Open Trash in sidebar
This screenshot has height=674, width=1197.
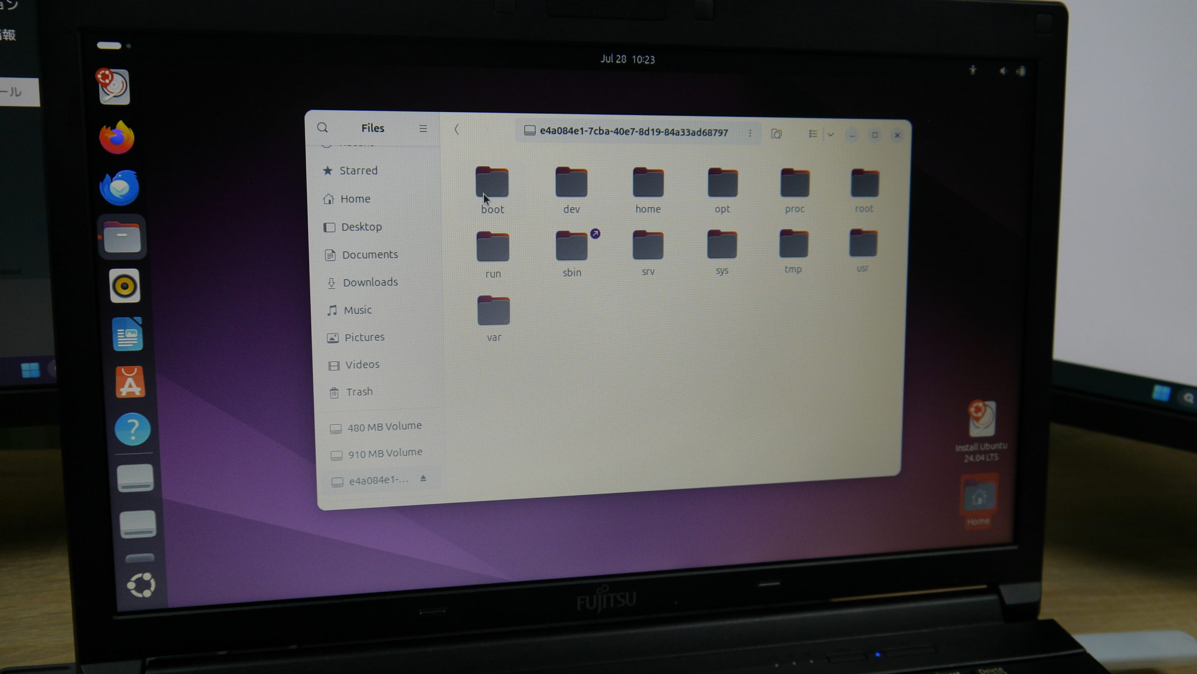(359, 392)
